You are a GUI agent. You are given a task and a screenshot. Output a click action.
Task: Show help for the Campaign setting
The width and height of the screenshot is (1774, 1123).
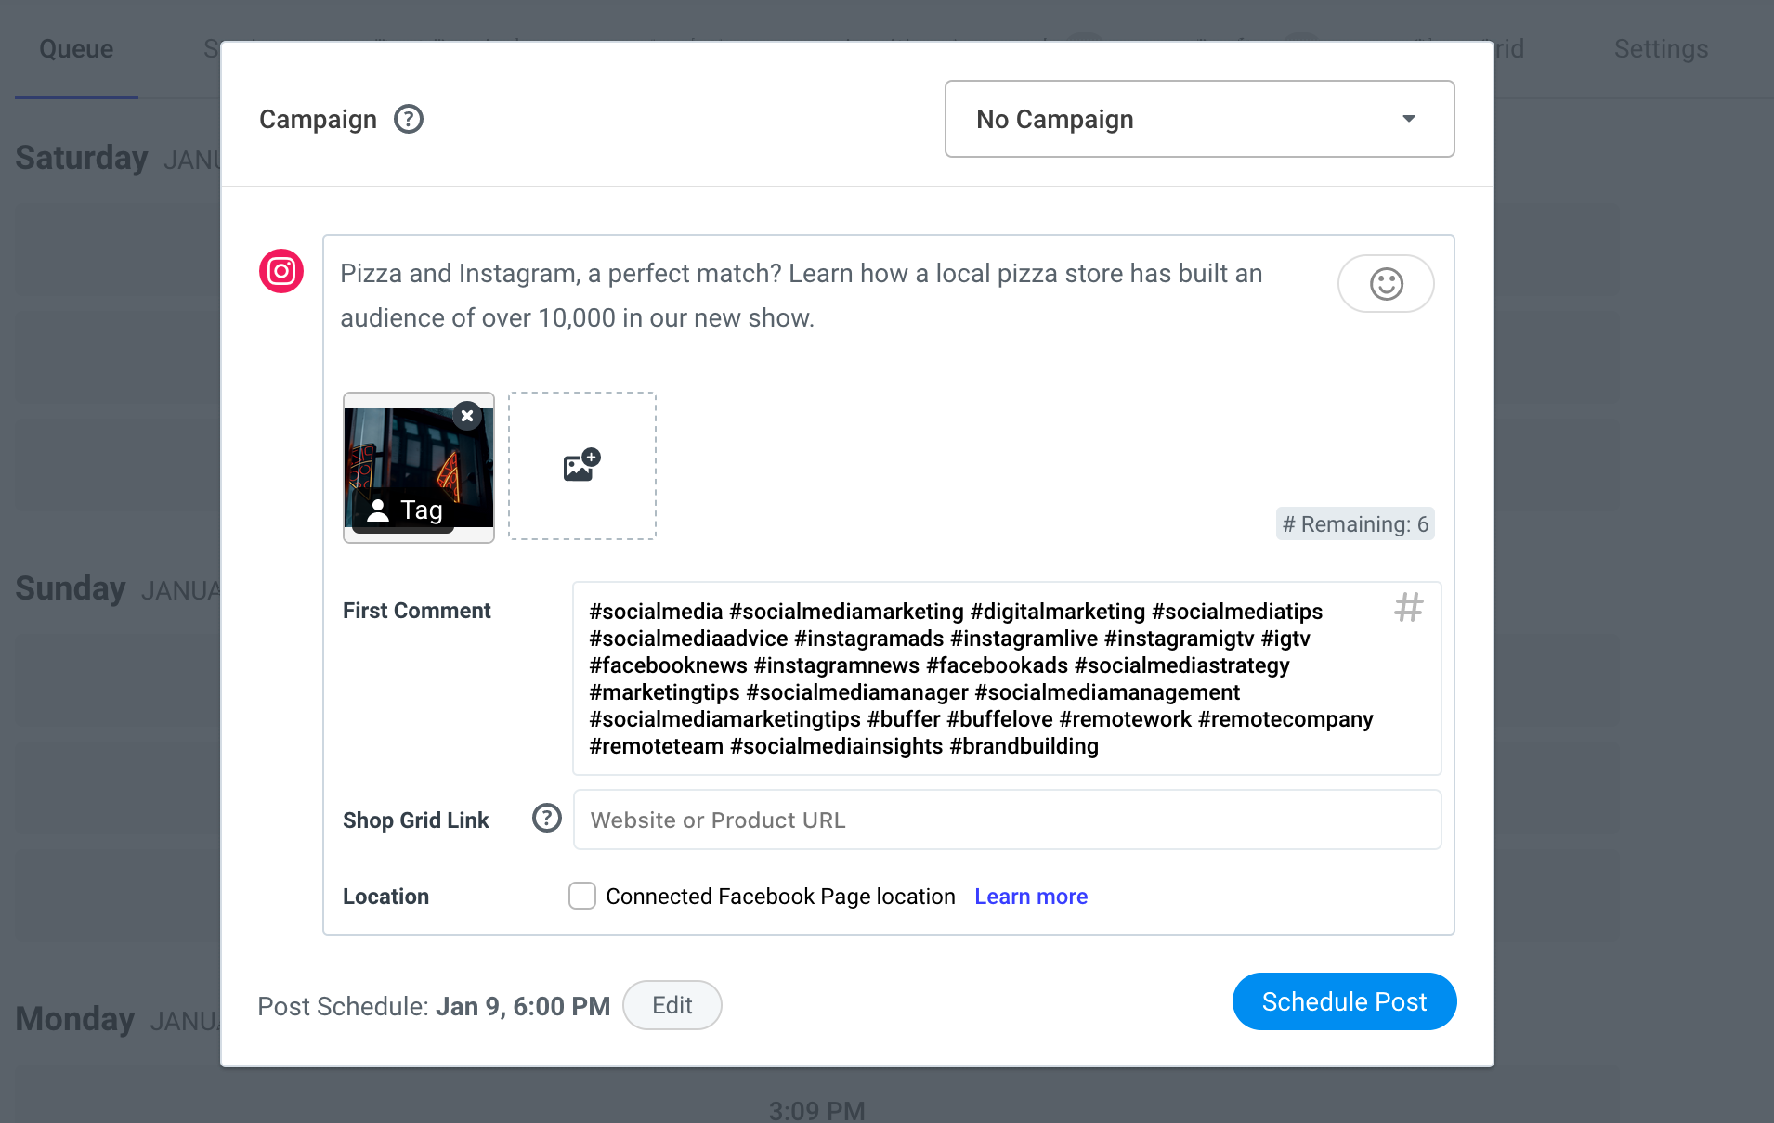click(x=409, y=120)
